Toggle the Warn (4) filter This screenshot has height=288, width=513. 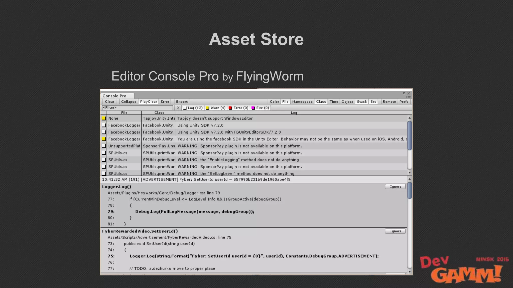[x=216, y=108]
